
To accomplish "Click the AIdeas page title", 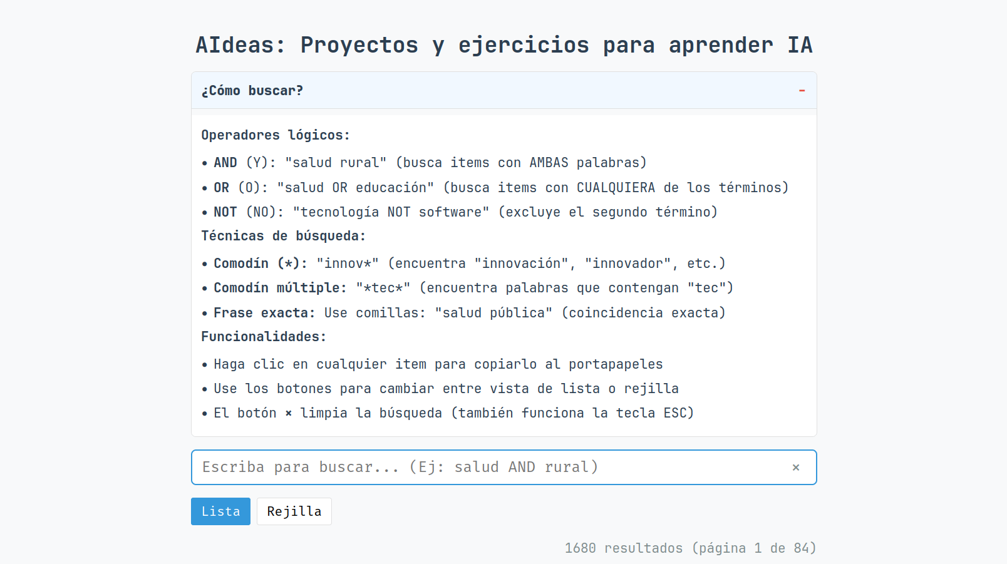I will coord(503,45).
